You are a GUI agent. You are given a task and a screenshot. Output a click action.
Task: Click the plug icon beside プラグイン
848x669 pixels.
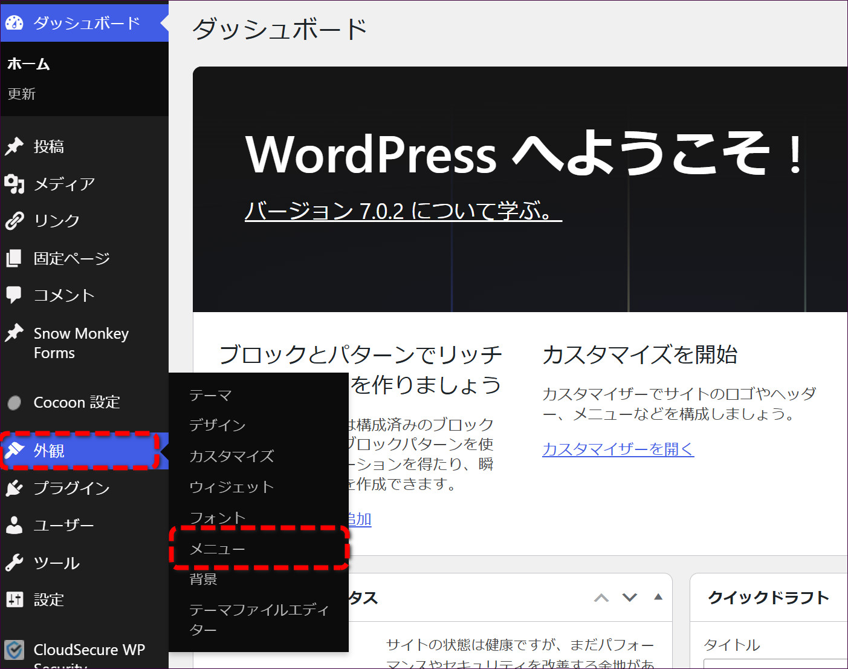click(14, 488)
